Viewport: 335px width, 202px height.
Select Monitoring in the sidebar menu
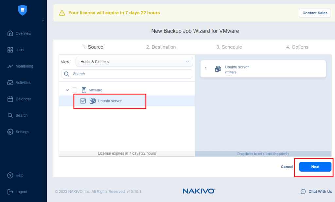[x=24, y=66]
